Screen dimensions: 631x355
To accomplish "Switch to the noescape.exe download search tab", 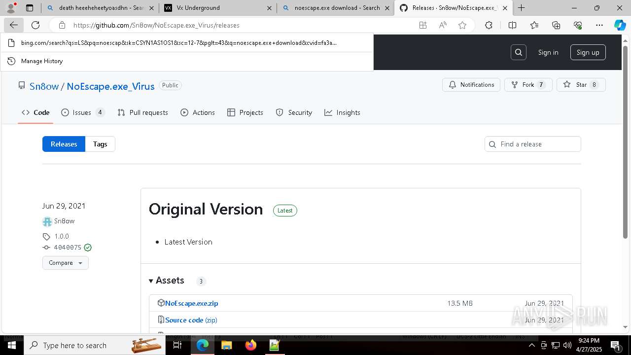I will coord(335,8).
